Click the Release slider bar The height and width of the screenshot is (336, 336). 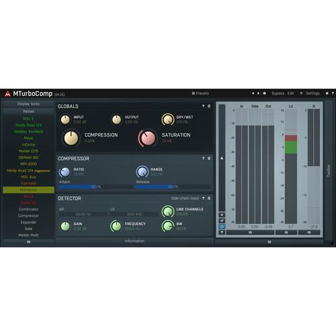point(173,187)
